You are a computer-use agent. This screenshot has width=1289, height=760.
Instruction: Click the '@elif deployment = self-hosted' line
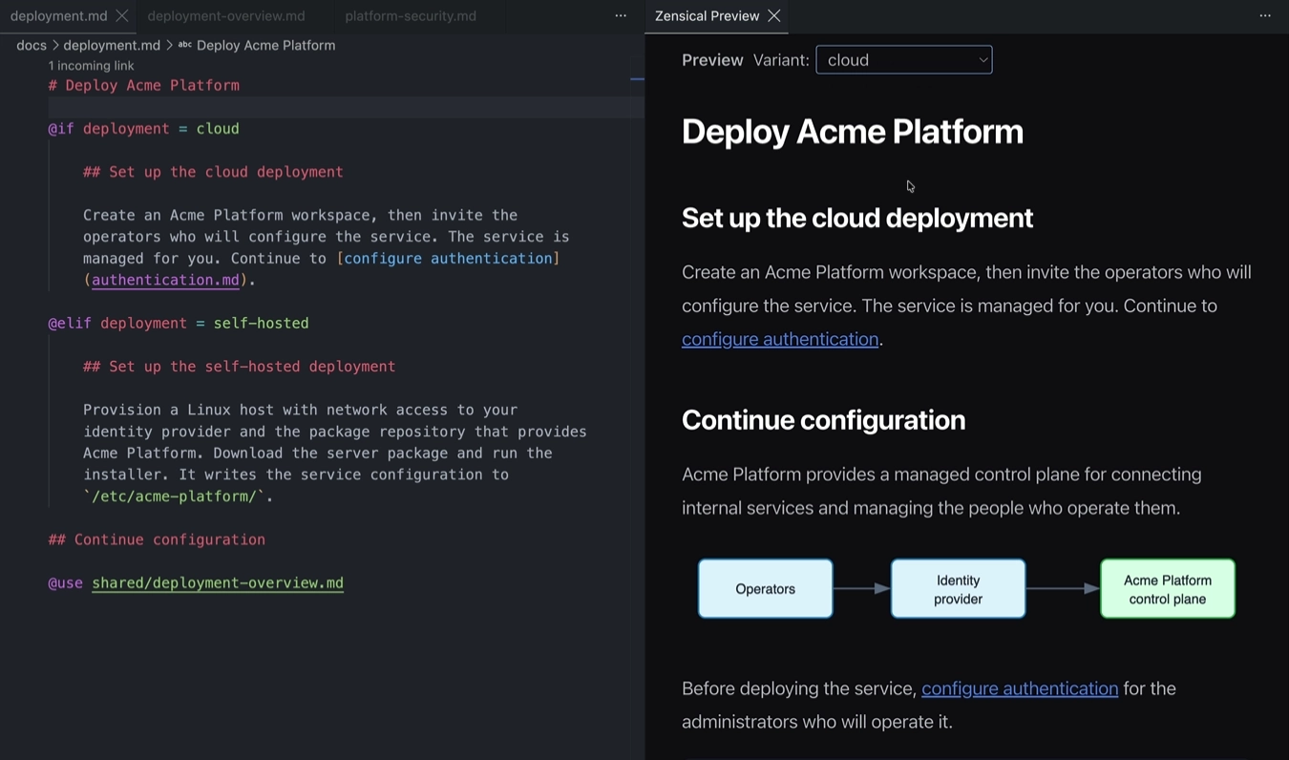(179, 323)
